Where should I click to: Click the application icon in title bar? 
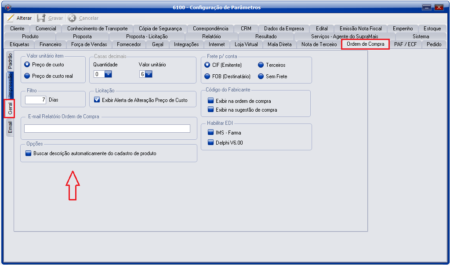pyautogui.click(x=7, y=7)
